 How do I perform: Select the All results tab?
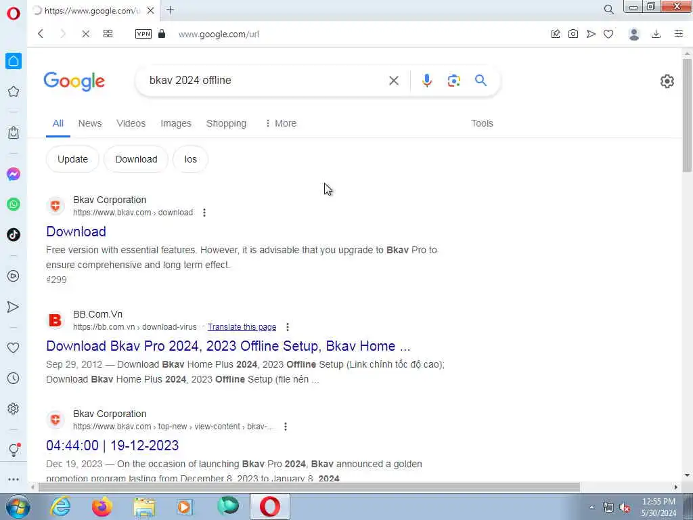58,123
